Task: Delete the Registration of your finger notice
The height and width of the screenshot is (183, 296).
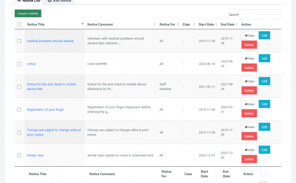Action: click(249, 114)
